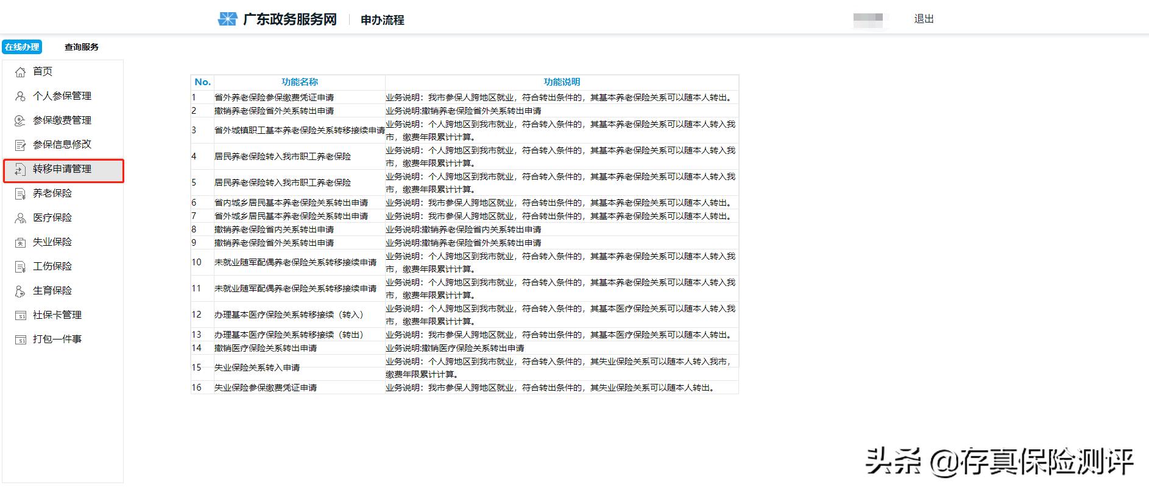Click the No. column header

202,82
